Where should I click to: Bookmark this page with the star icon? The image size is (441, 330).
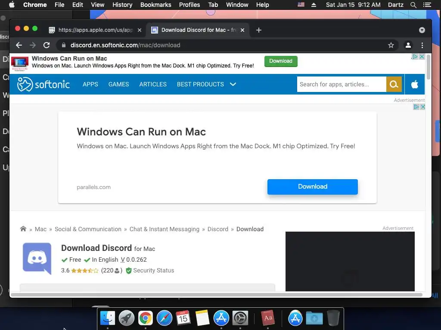tap(391, 45)
